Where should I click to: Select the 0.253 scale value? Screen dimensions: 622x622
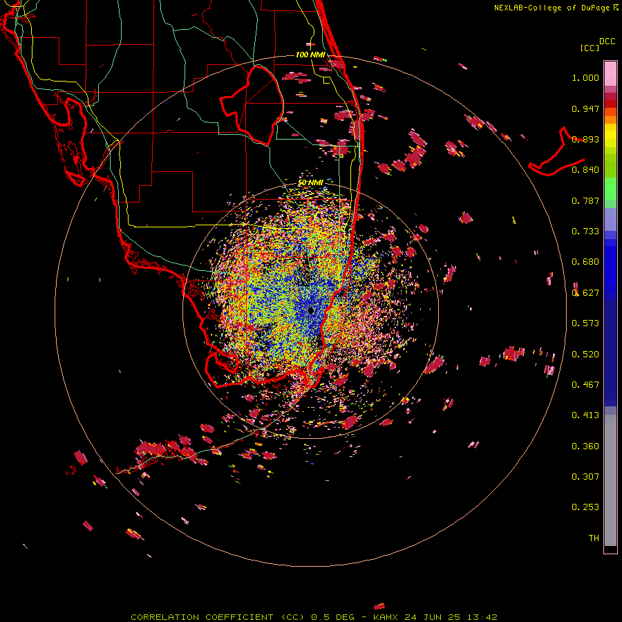point(585,507)
